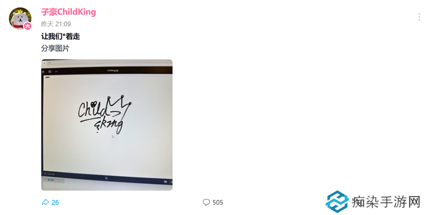
Task: Click the 昨天 21:09 timestamp
Action: tap(56, 24)
